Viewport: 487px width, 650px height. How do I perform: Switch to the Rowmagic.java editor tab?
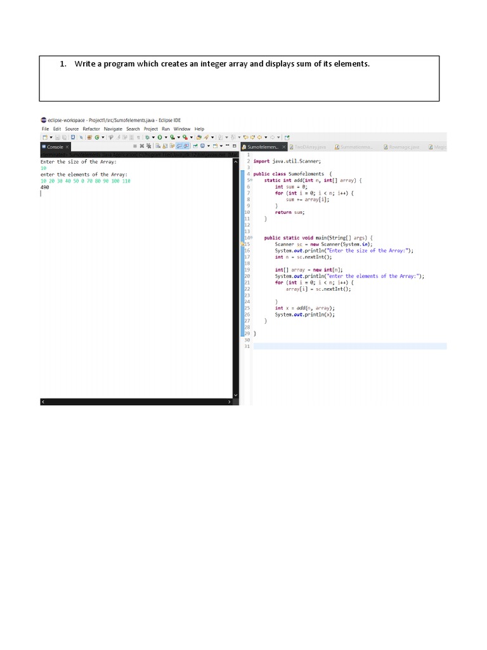(403, 147)
